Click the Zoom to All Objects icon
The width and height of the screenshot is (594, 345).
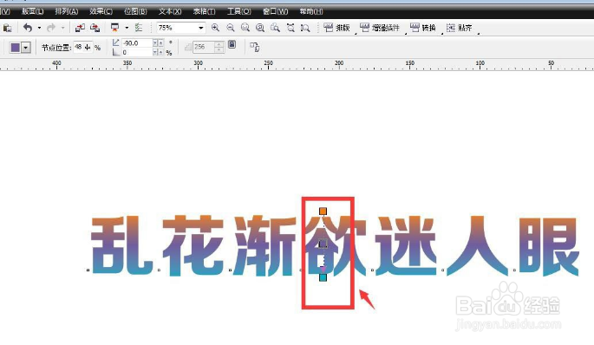[x=260, y=28]
